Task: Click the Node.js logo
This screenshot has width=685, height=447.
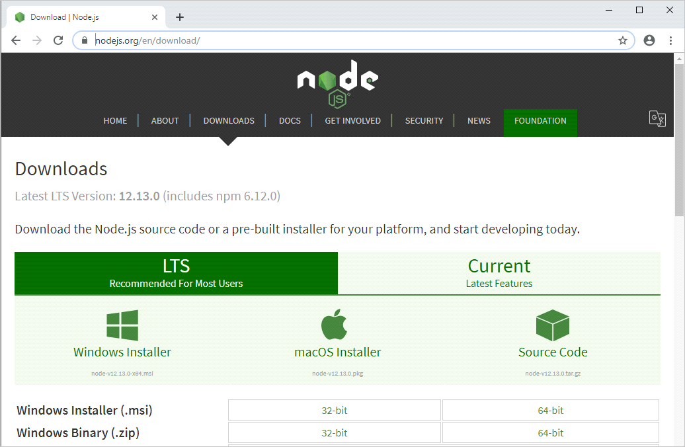Action: 337,82
